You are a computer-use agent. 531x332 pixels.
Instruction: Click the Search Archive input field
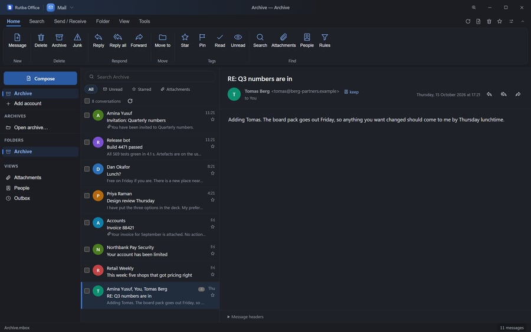pos(150,77)
